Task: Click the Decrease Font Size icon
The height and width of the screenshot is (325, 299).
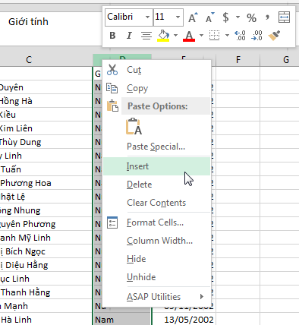Action: tap(209, 17)
